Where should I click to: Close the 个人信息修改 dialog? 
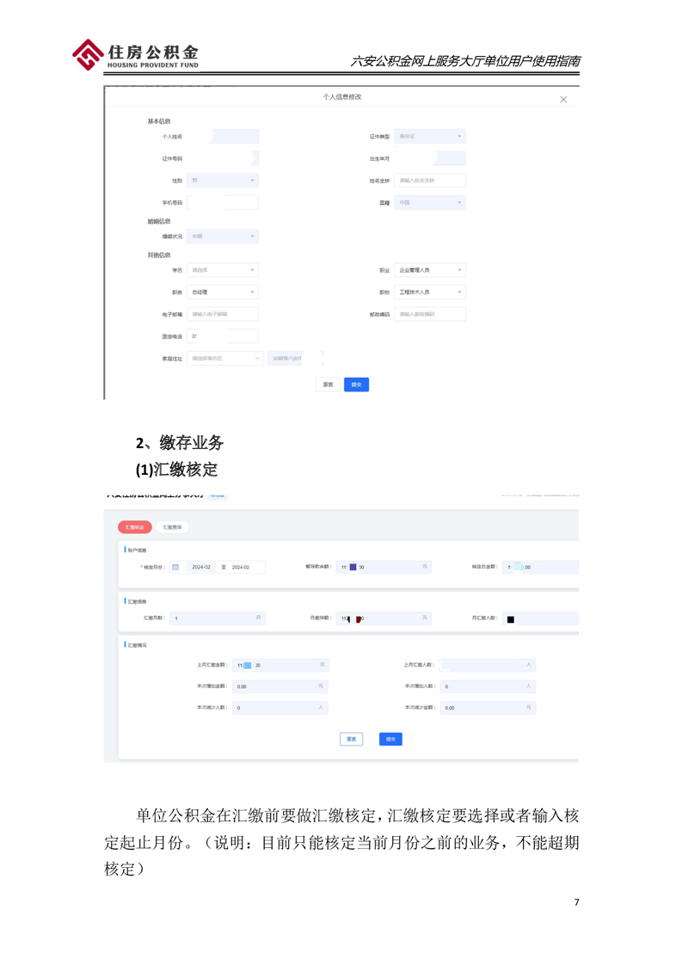coord(563,100)
